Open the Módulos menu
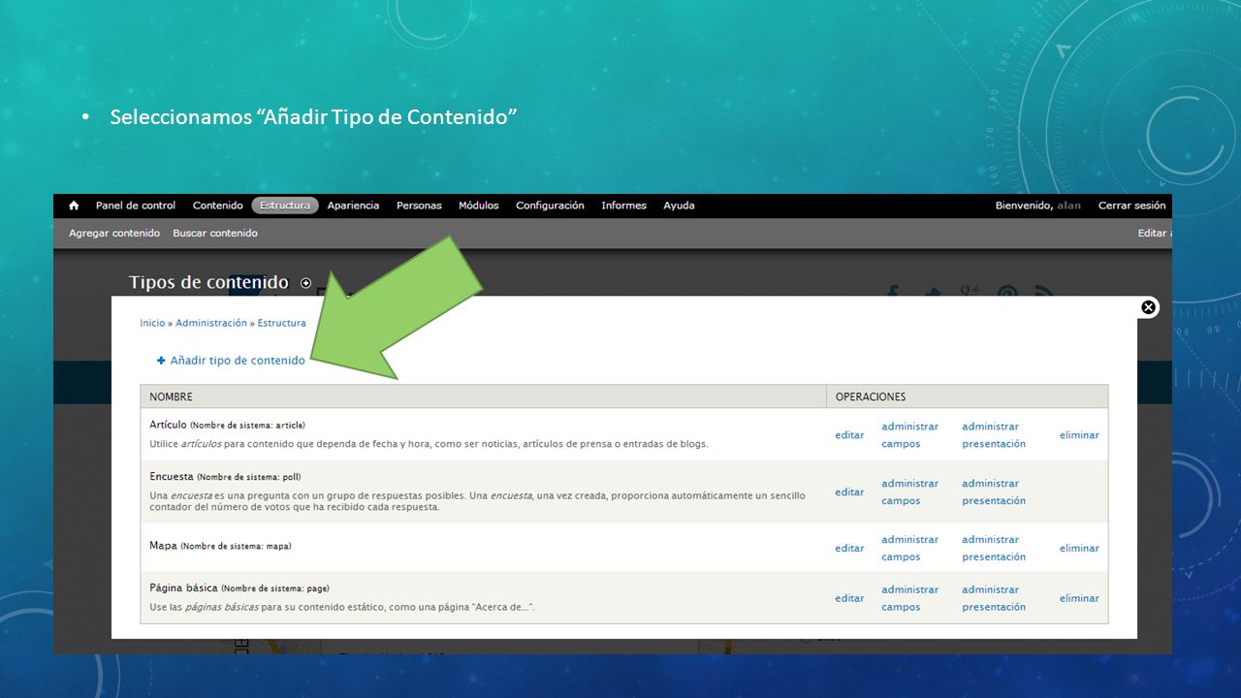Viewport: 1241px width, 698px height. click(479, 206)
